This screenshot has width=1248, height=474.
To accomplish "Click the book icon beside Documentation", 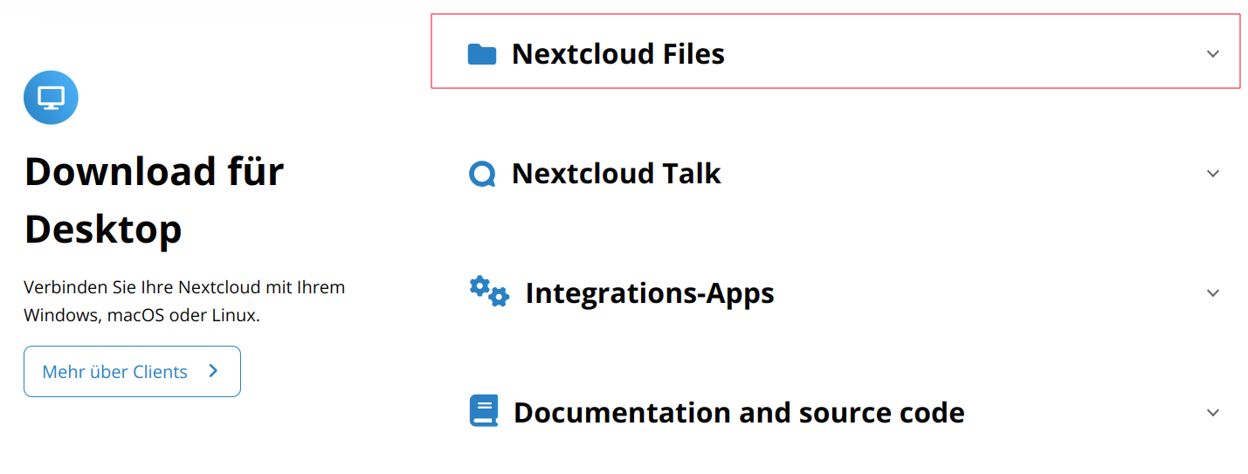I will pyautogui.click(x=484, y=410).
